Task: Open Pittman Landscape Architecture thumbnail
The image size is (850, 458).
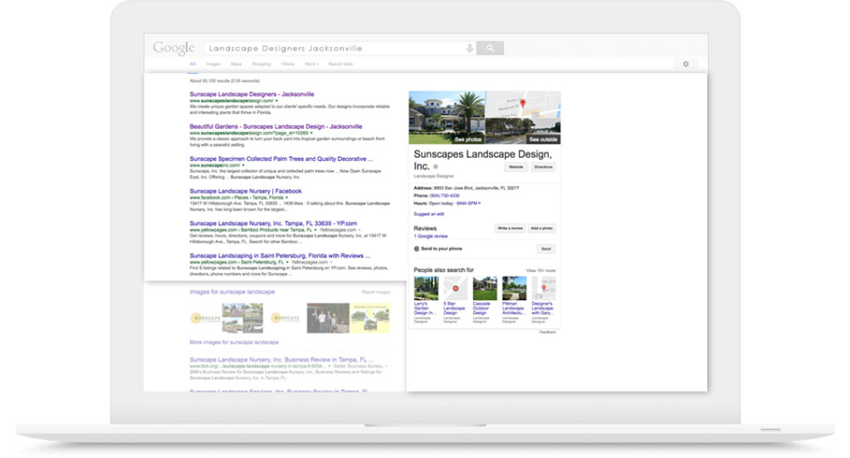Action: click(x=514, y=289)
